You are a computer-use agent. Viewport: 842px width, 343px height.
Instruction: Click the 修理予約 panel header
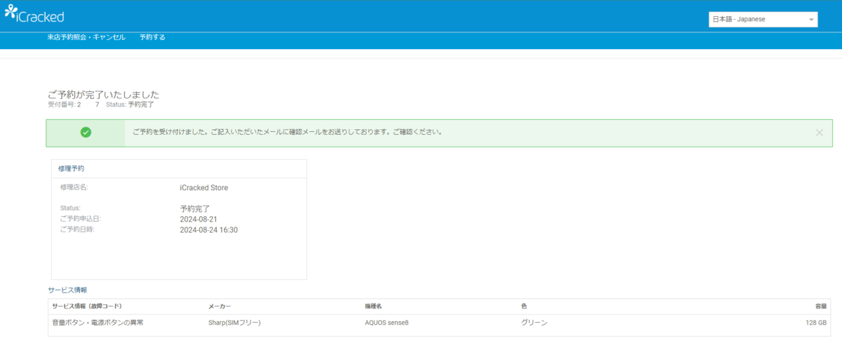tap(179, 168)
